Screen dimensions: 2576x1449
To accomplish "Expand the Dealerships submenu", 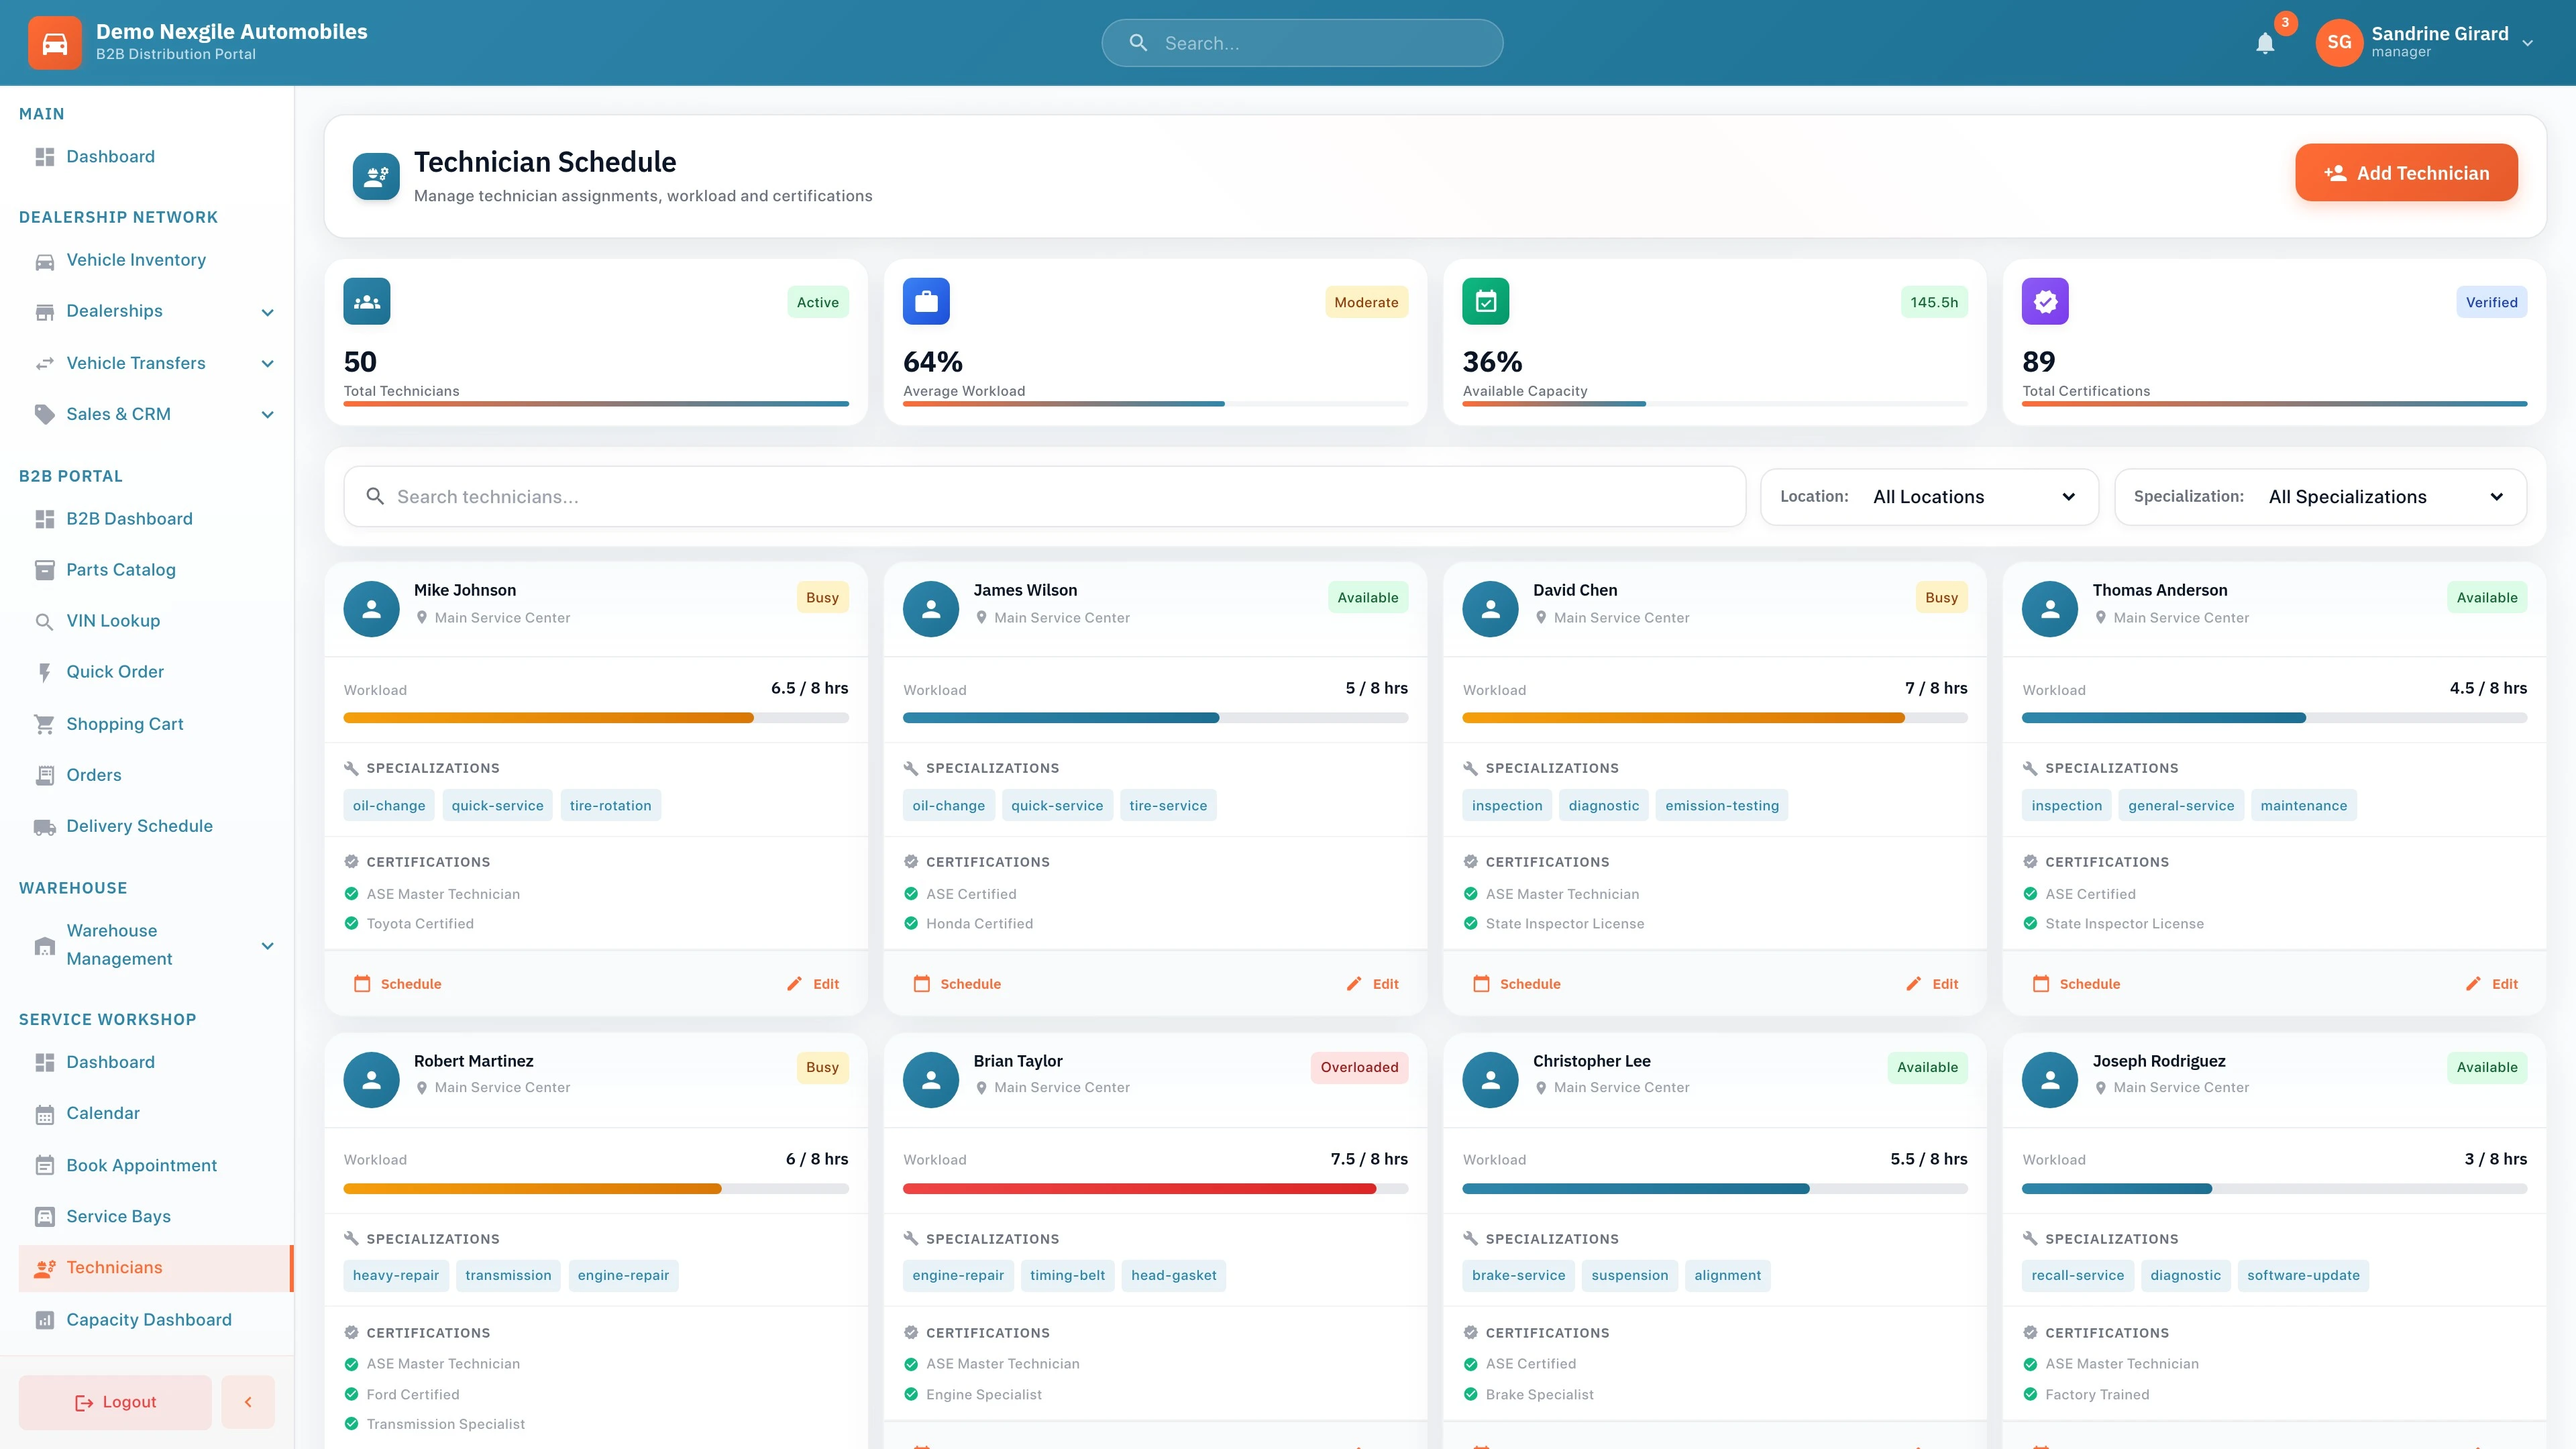I will (267, 312).
